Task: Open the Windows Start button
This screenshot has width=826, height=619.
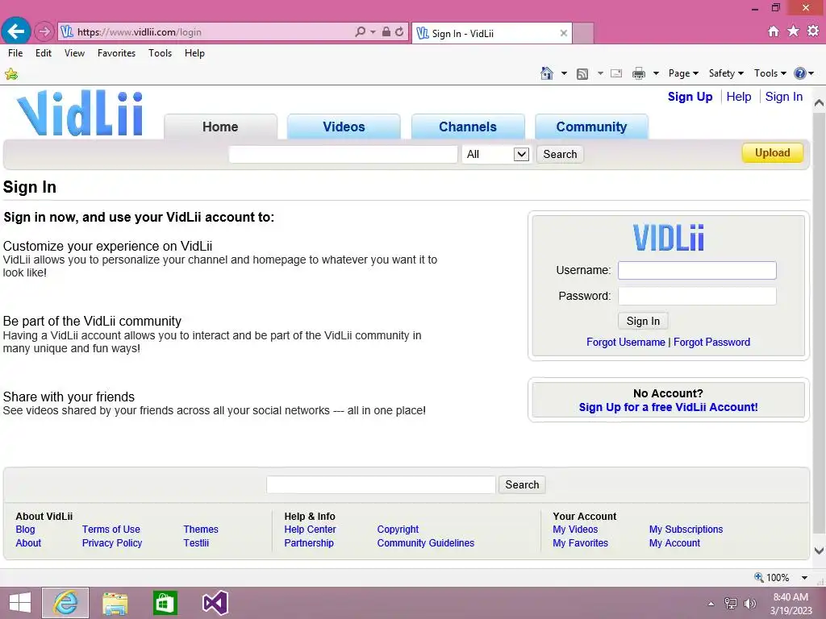Action: [20, 603]
